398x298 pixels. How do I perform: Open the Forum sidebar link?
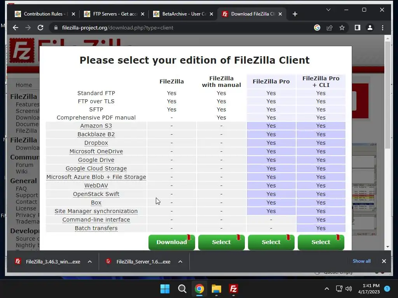tap(24, 165)
